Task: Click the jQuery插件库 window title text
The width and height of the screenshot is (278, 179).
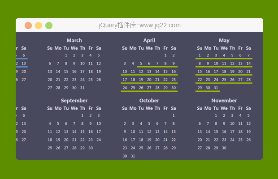Action: 140,26
